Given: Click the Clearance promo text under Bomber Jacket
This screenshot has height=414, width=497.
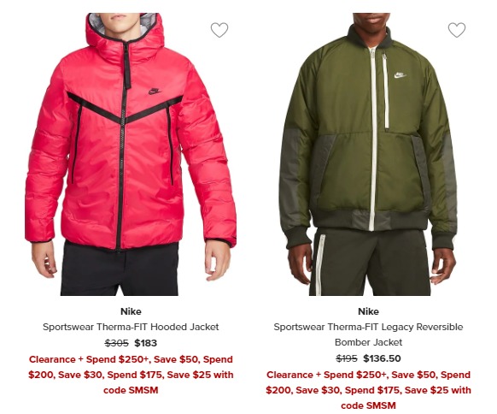Looking at the screenshot, I should tap(368, 390).
